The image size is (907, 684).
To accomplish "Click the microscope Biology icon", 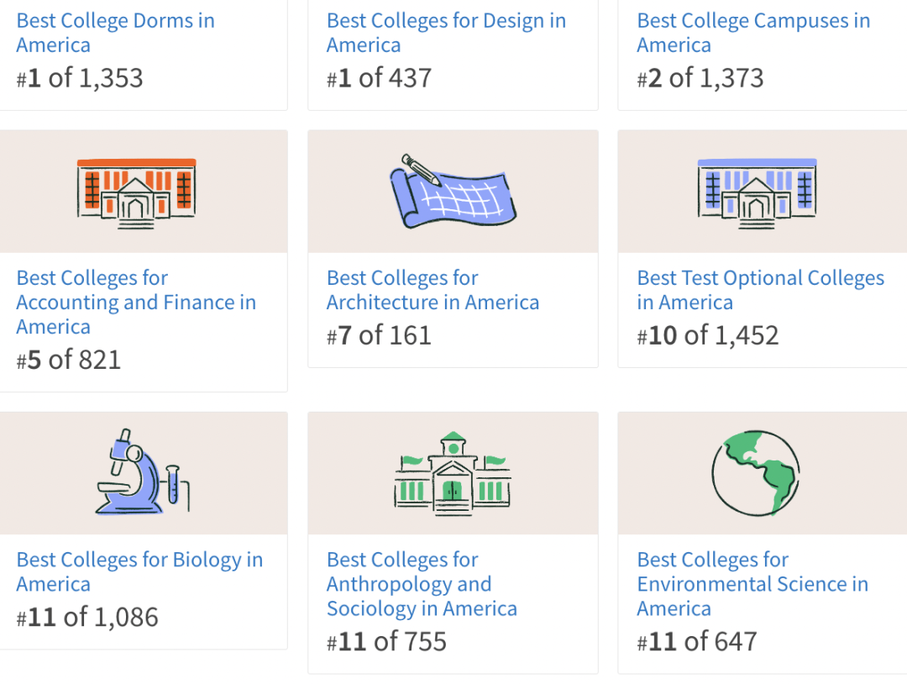I will 141,471.
